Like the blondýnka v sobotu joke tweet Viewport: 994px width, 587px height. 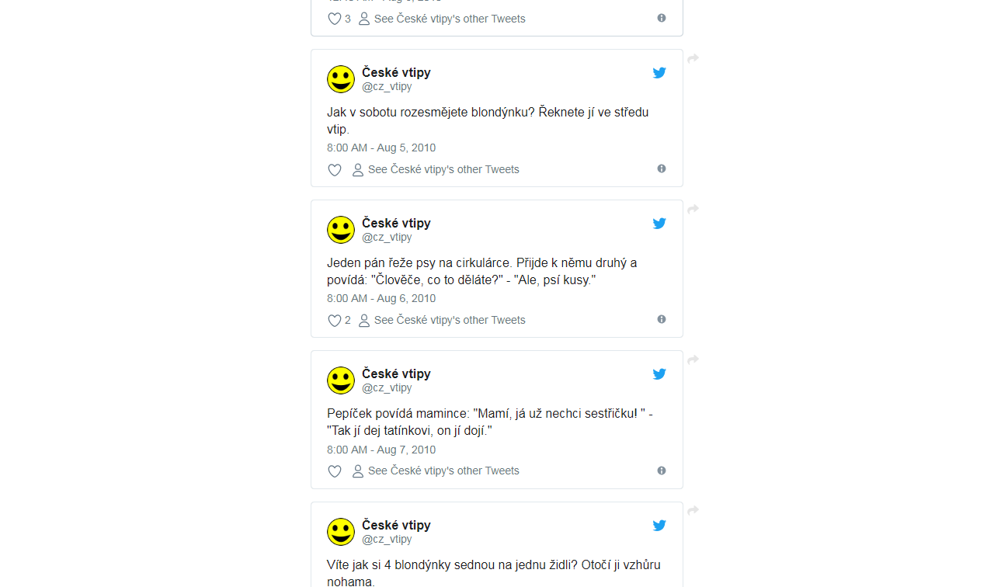coord(335,170)
